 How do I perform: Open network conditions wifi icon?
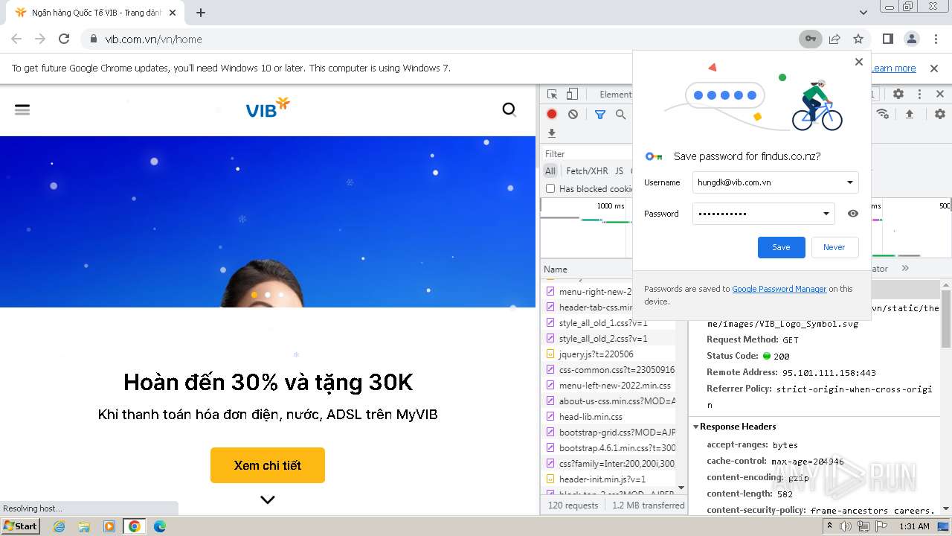tap(883, 114)
